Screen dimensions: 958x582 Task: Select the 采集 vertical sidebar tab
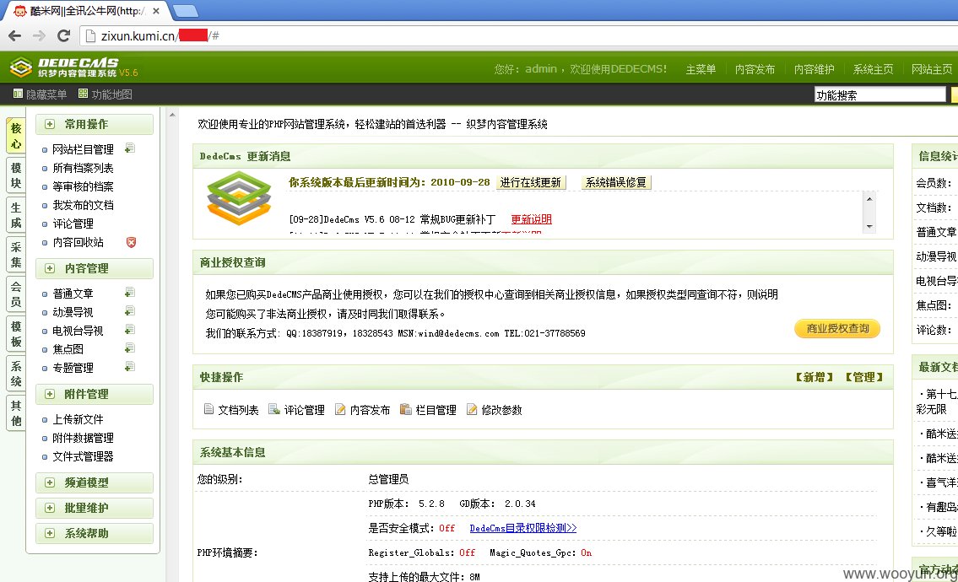tap(16, 255)
